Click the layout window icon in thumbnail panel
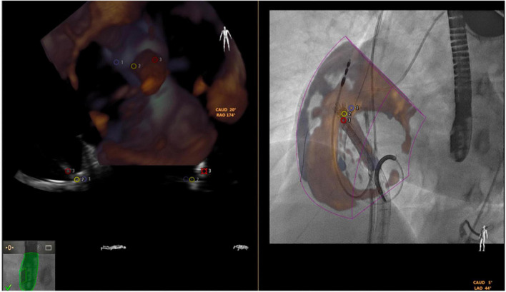506x292 pixels. [x=49, y=247]
